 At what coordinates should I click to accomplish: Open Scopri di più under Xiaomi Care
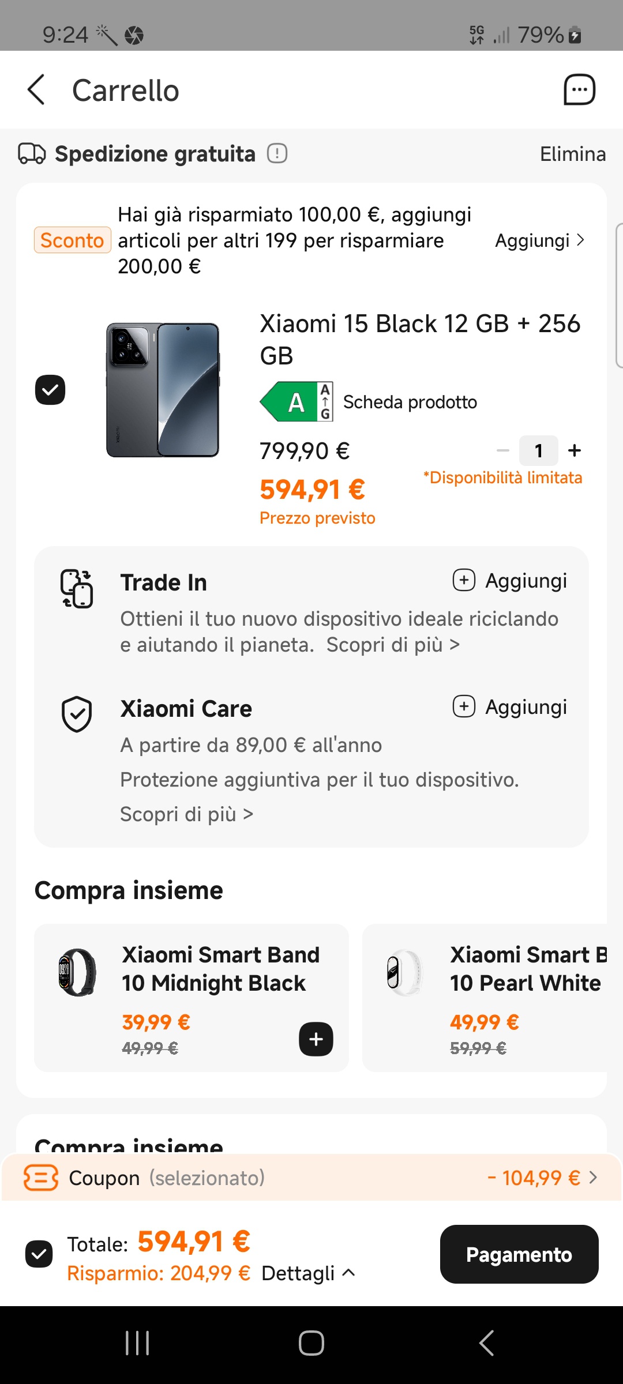pyautogui.click(x=186, y=814)
